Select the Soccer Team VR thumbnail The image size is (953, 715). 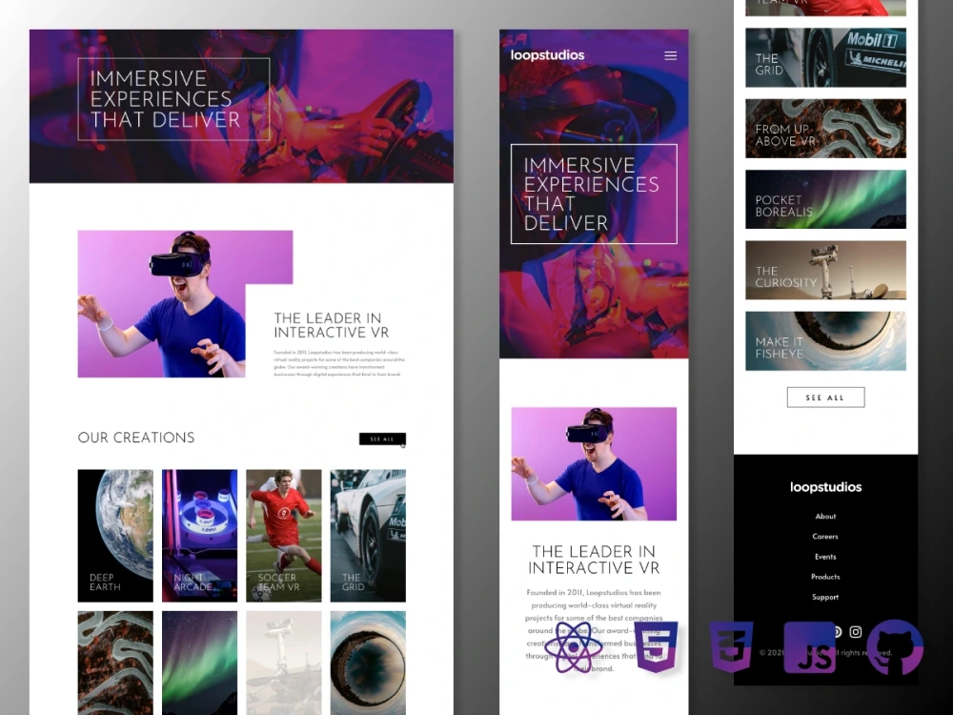[283, 535]
